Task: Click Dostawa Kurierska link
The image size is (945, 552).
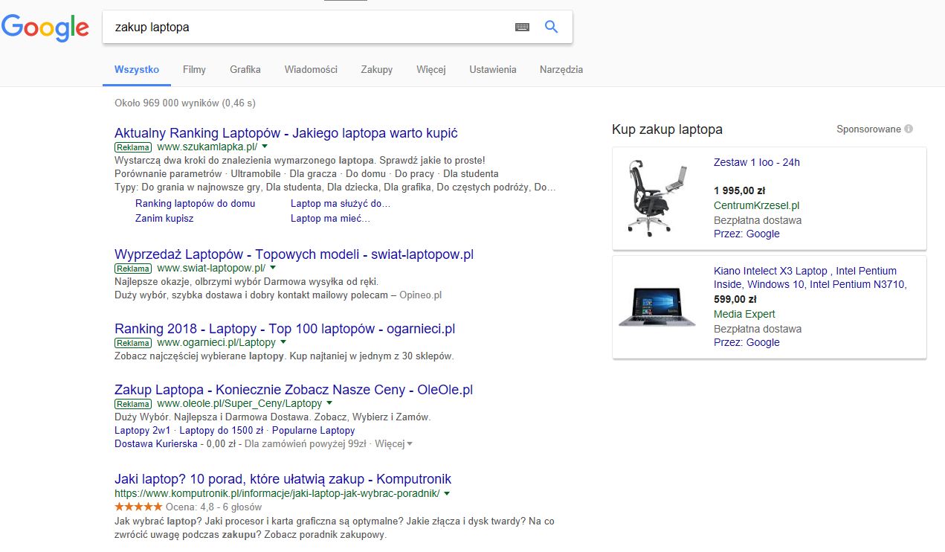Action: (x=156, y=444)
